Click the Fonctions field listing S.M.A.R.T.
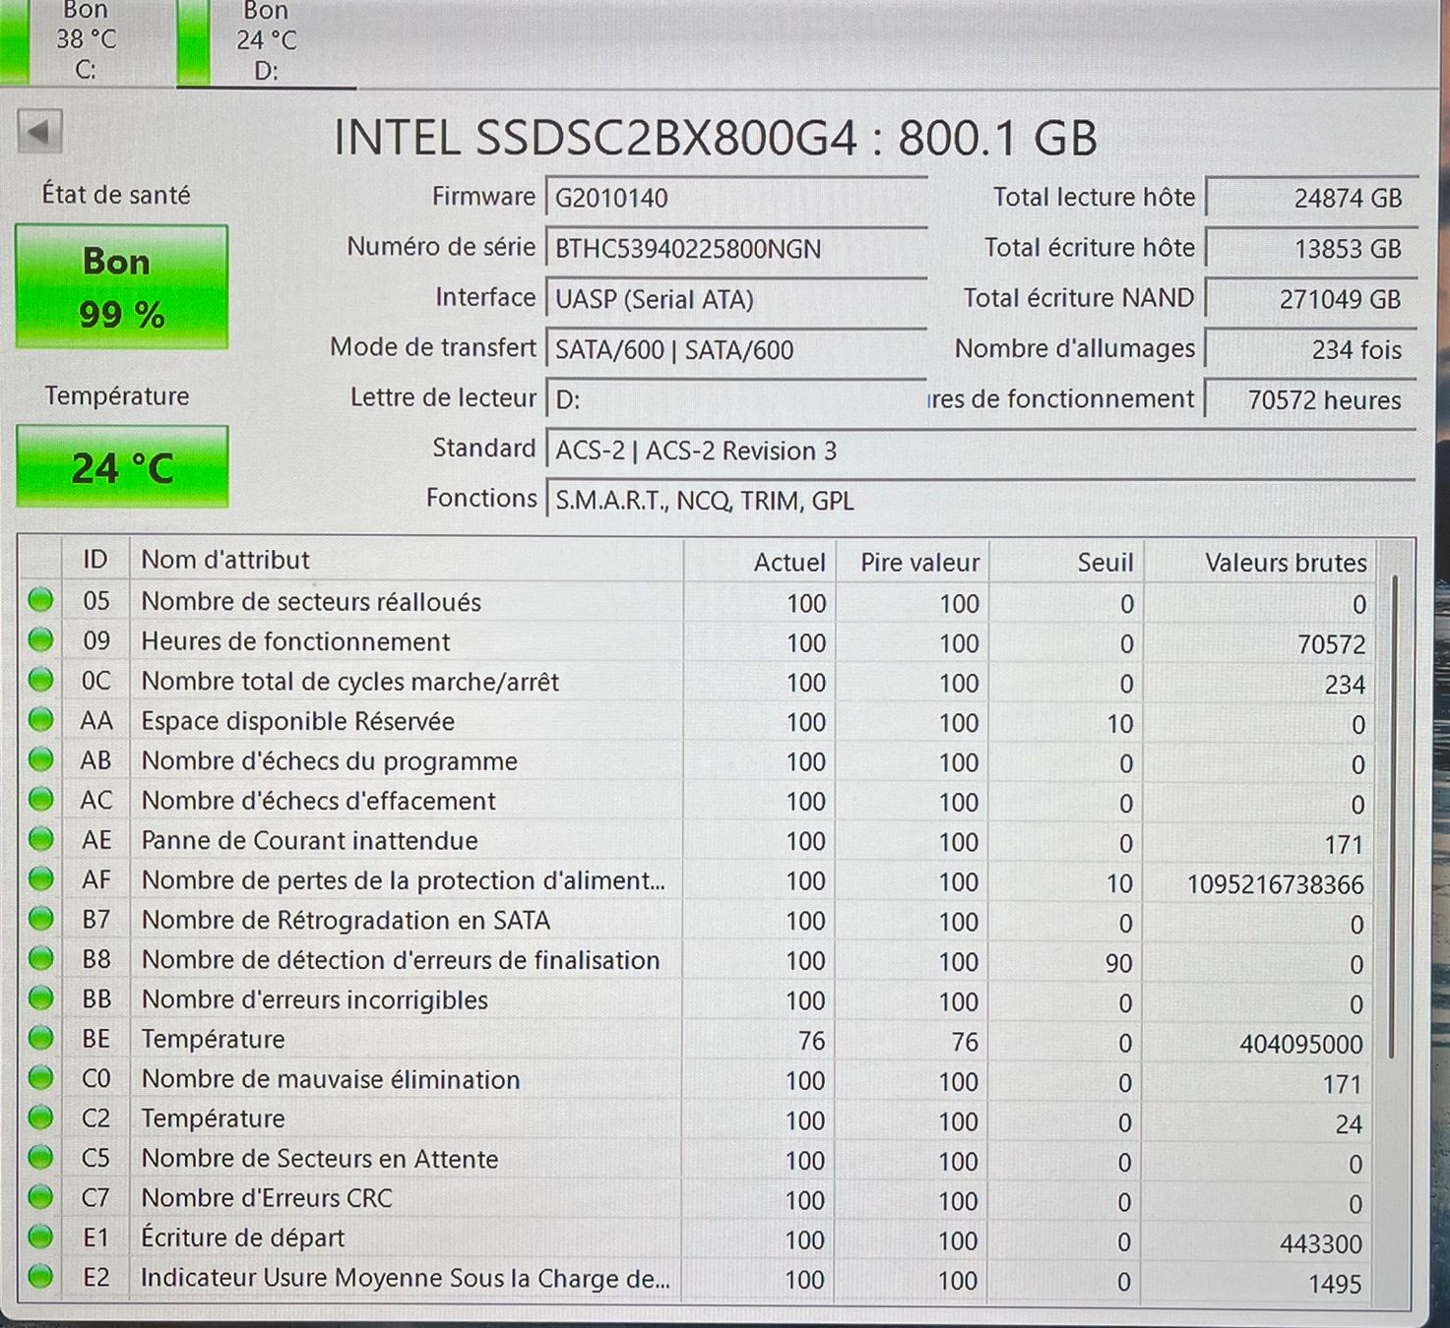This screenshot has width=1450, height=1328. pyautogui.click(x=980, y=500)
